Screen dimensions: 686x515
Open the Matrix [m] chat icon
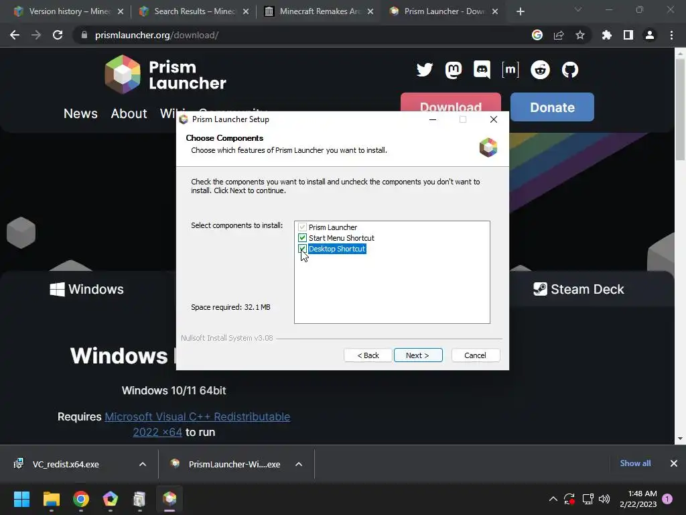510,70
